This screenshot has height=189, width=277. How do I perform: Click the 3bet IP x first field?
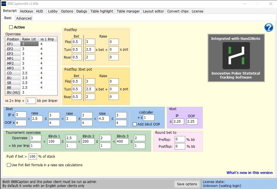click(x=21, y=115)
